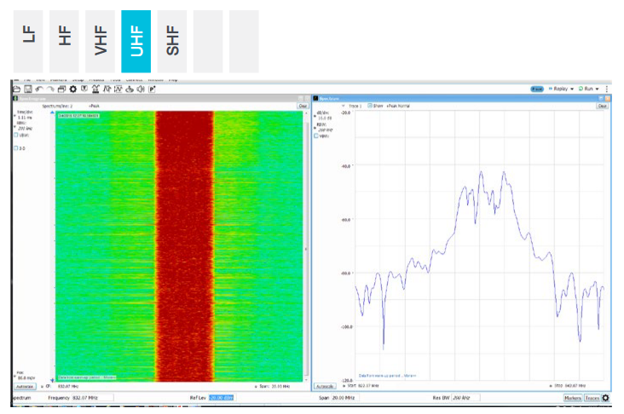The width and height of the screenshot is (624, 414).
Task: Click the redo arrow icon
Action: pos(49,89)
